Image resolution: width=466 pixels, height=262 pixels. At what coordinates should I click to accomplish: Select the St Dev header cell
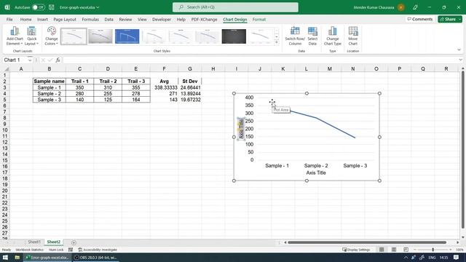click(x=190, y=81)
